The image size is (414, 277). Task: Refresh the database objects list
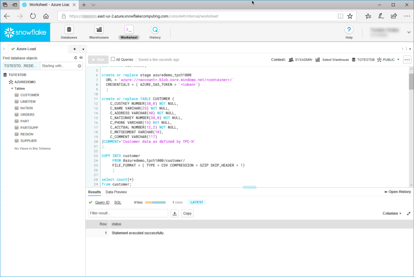click(x=75, y=58)
